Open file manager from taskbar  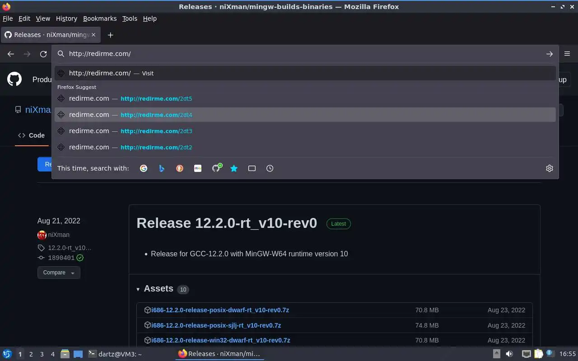(65, 354)
